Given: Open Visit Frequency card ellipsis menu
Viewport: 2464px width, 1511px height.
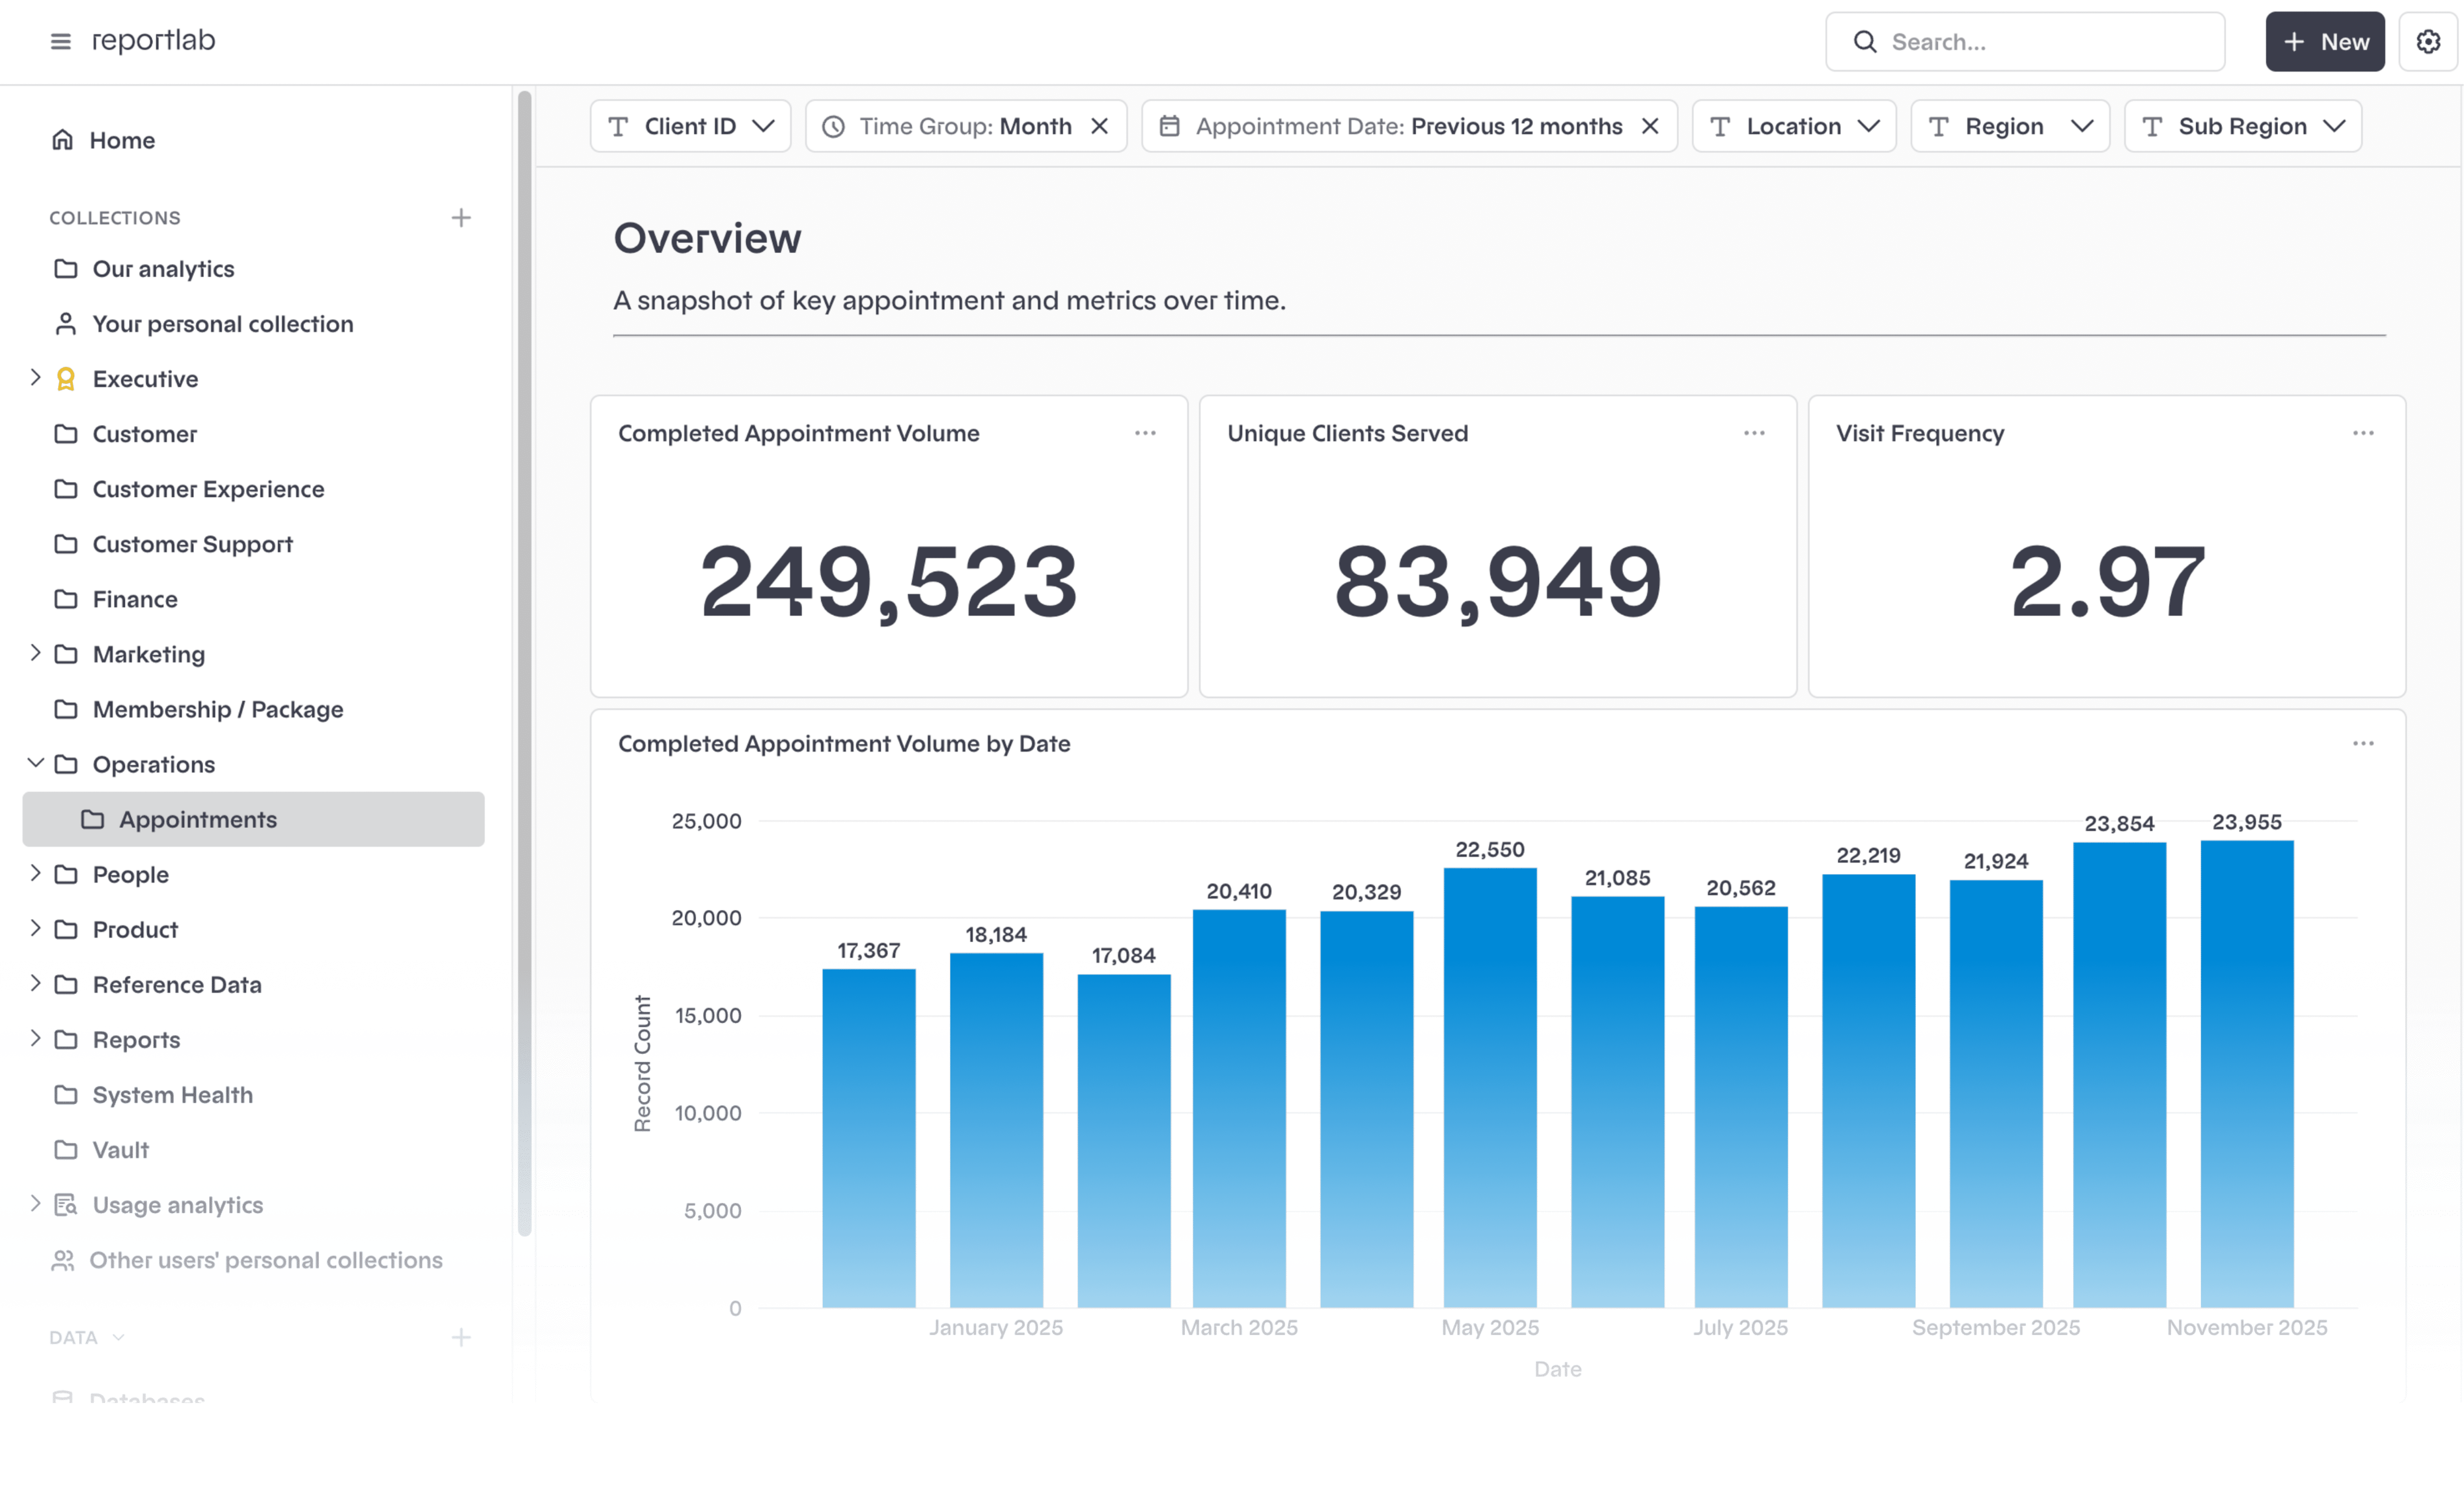Looking at the screenshot, I should [x=2363, y=433].
